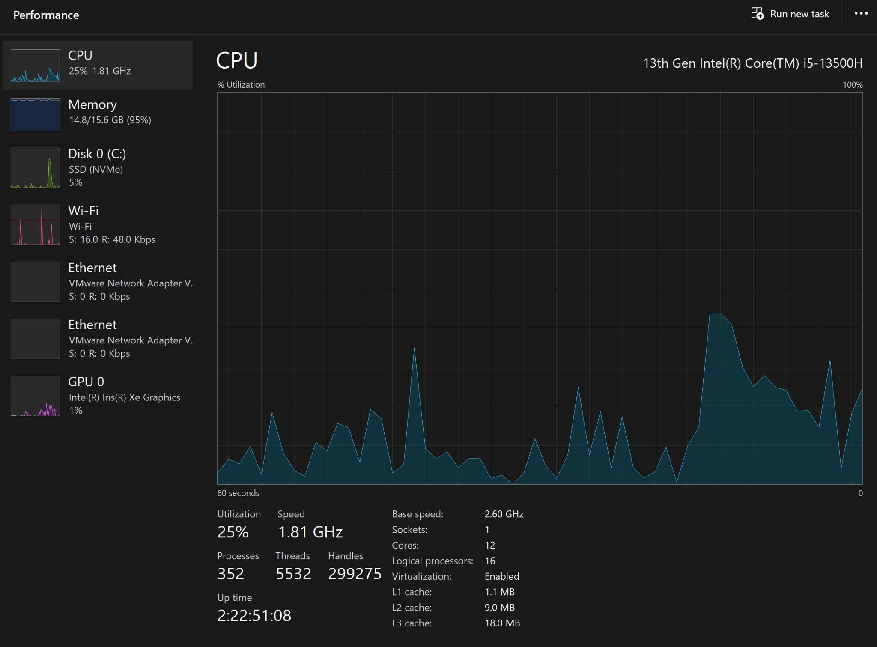Select the Disk 0 (C:) graph thumbnail
877x647 pixels.
(35, 168)
